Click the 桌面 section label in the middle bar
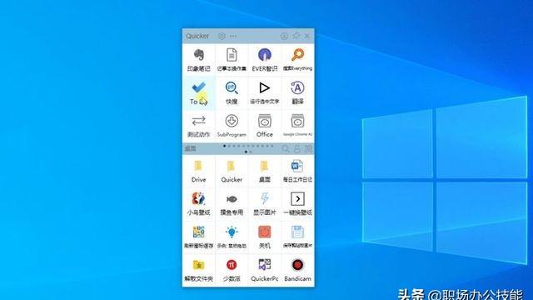 (x=191, y=148)
